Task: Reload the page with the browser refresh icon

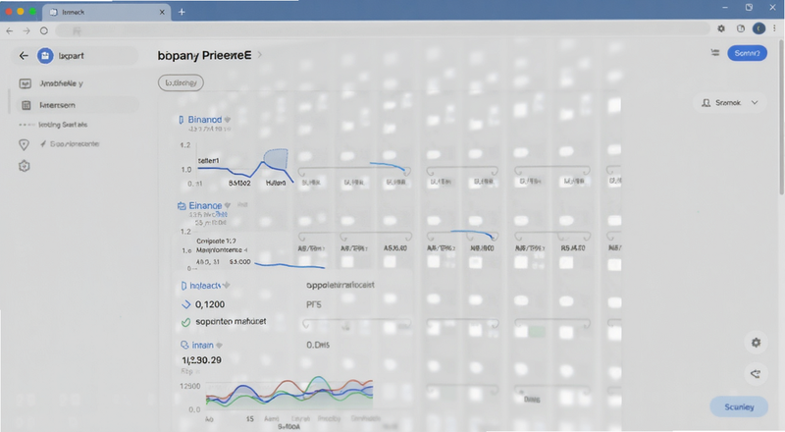Action: (44, 30)
